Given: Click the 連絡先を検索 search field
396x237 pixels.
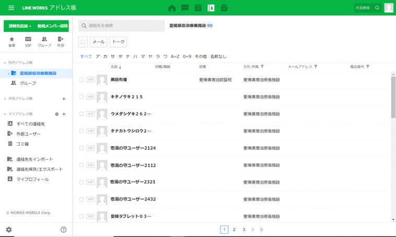Looking at the screenshot, I should point(121,26).
